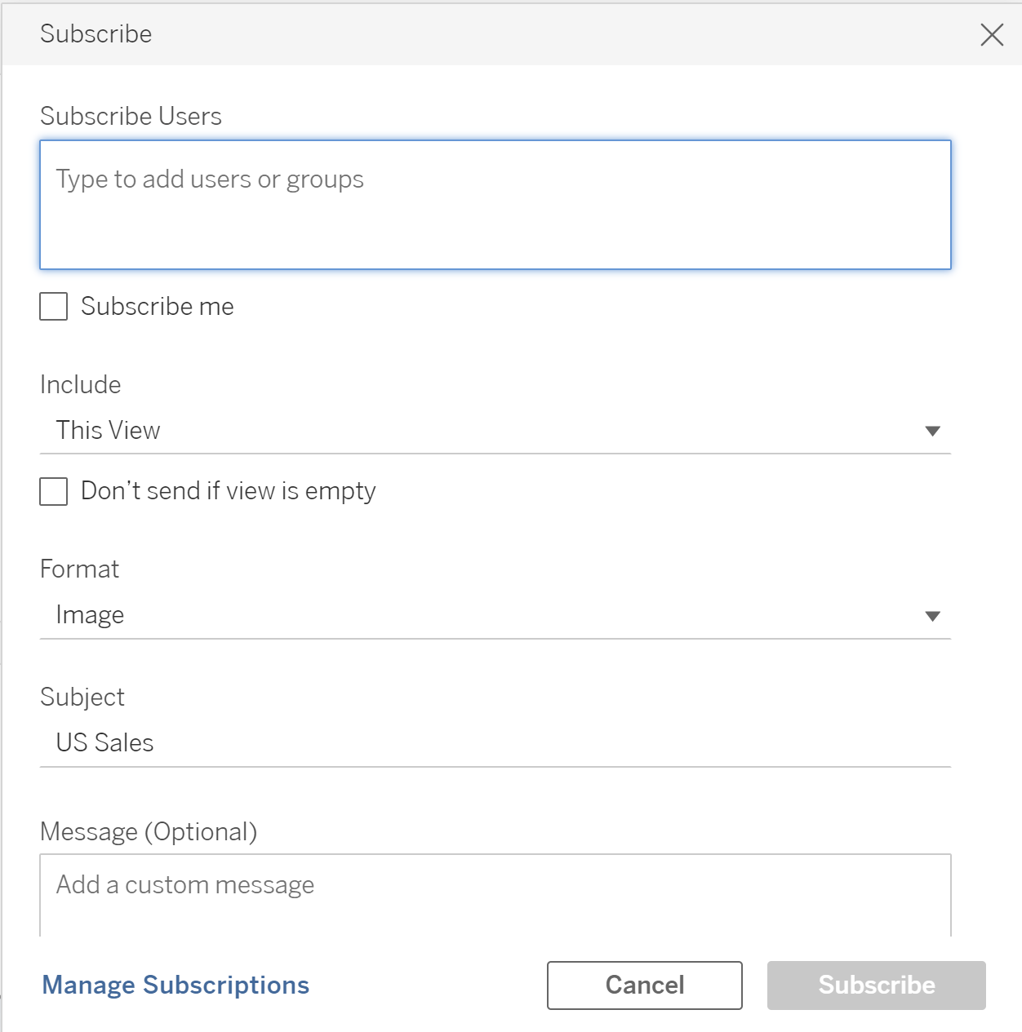Check Don't send if view is empty
Image resolution: width=1022 pixels, height=1032 pixels.
(x=54, y=492)
